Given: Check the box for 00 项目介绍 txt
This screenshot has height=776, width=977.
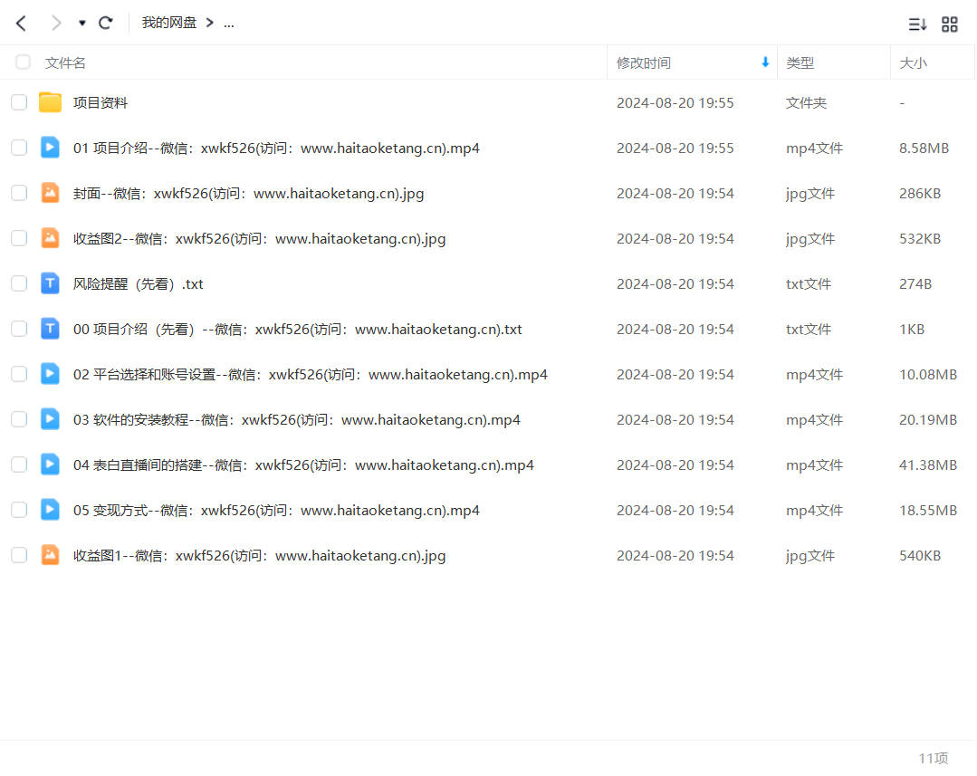Looking at the screenshot, I should pyautogui.click(x=19, y=329).
